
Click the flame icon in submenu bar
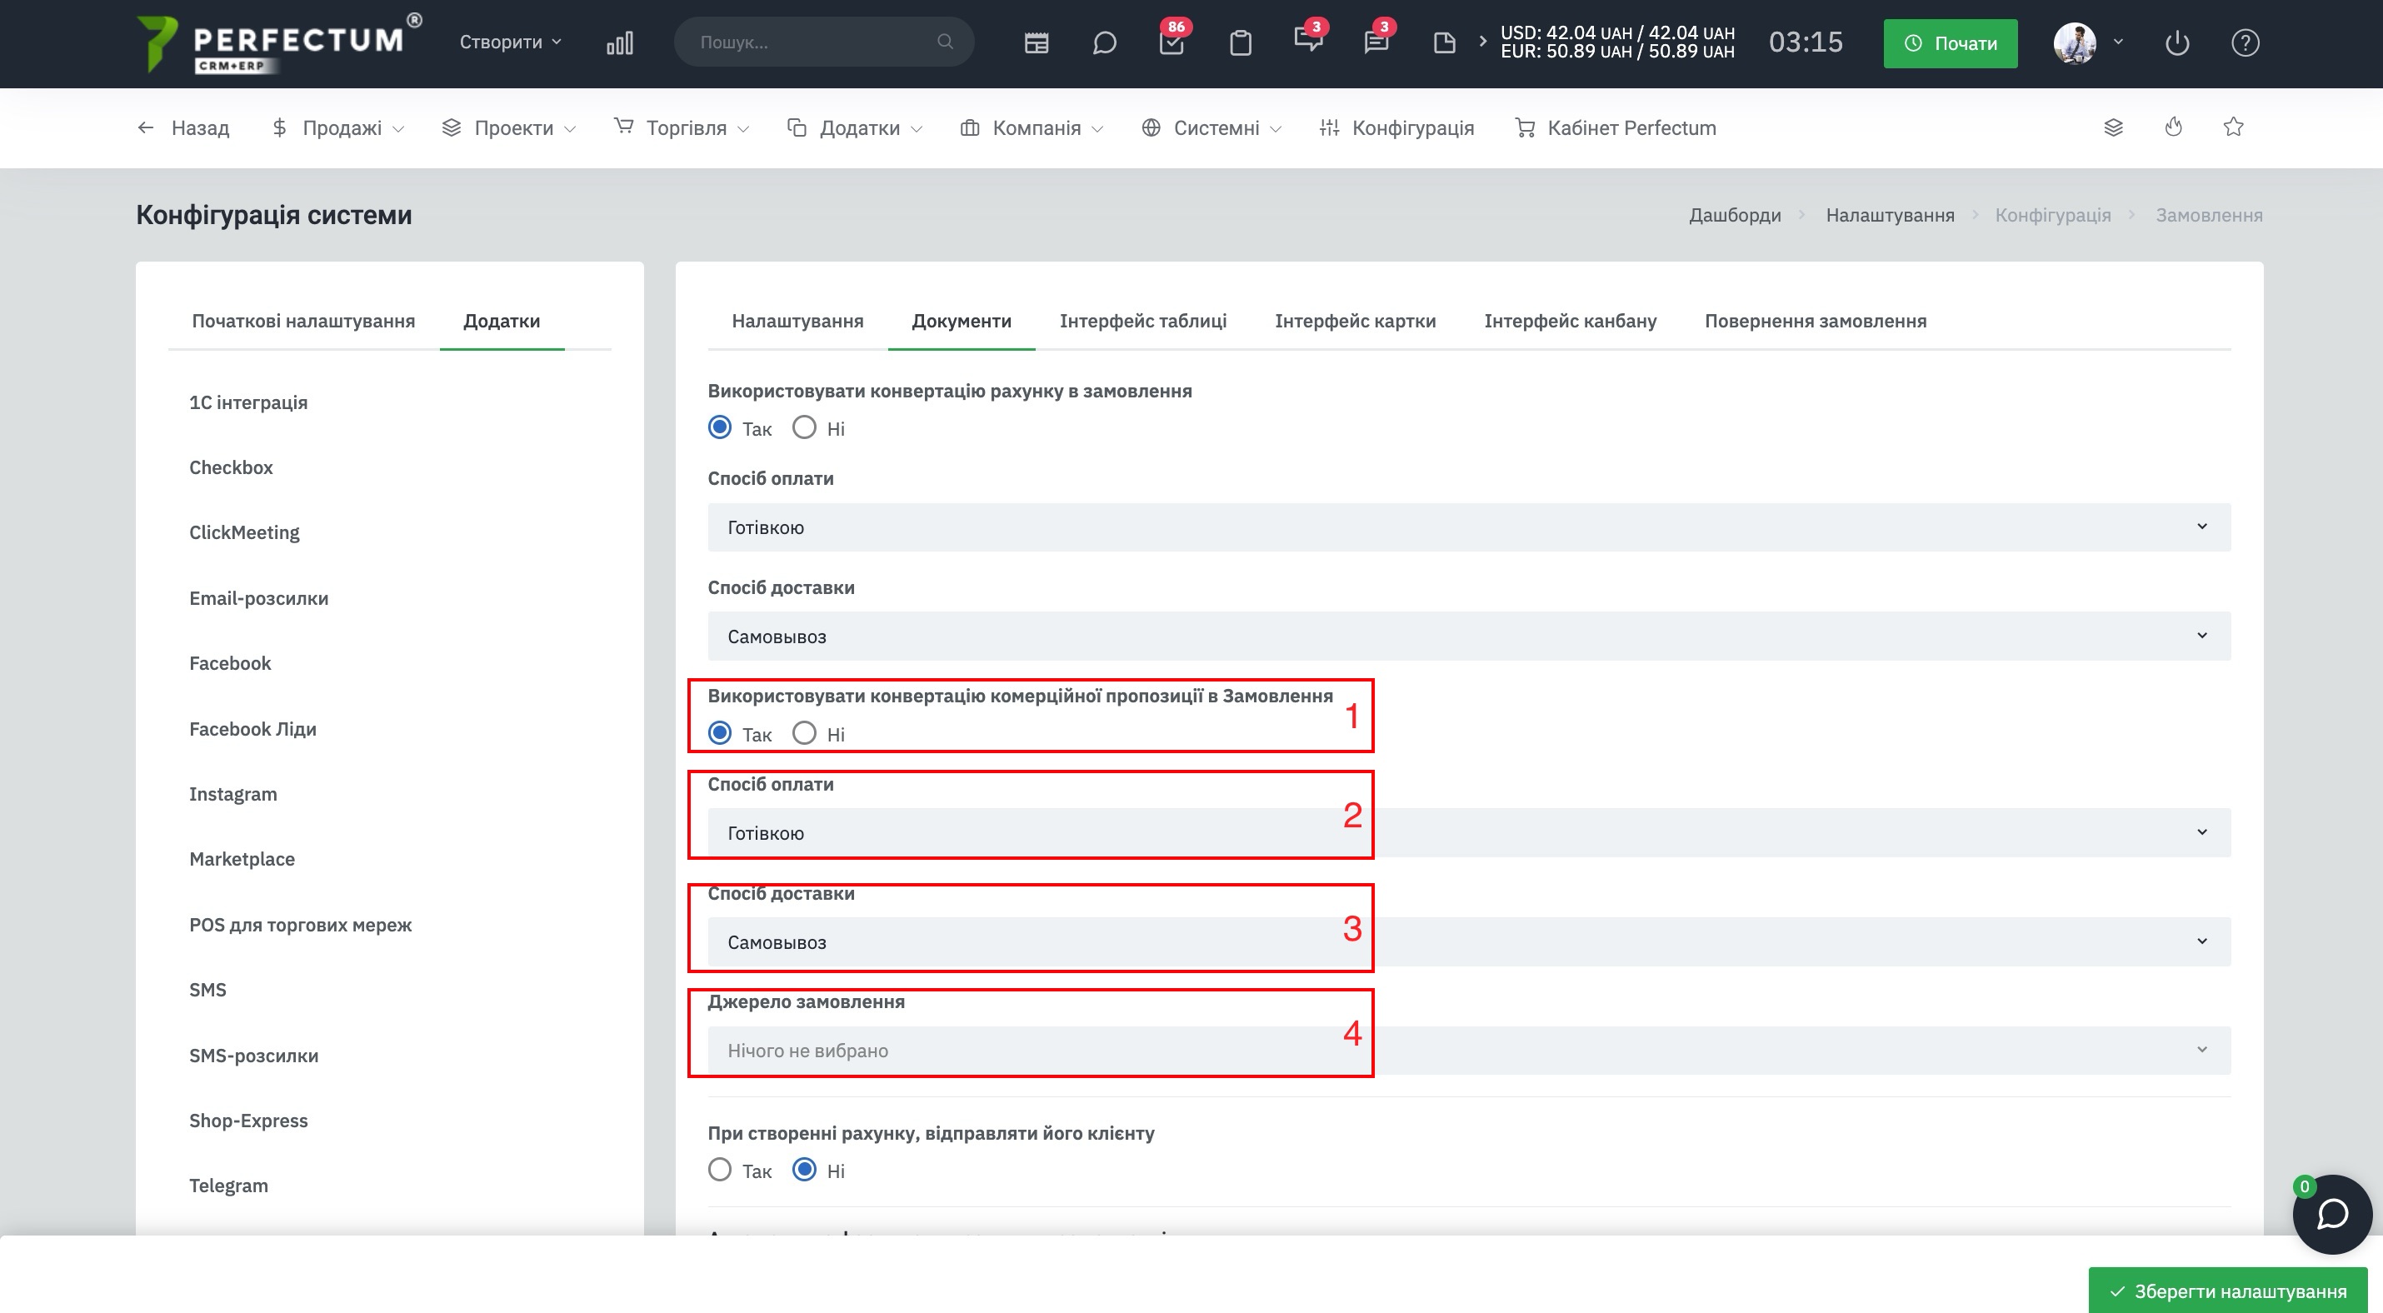click(x=2174, y=127)
